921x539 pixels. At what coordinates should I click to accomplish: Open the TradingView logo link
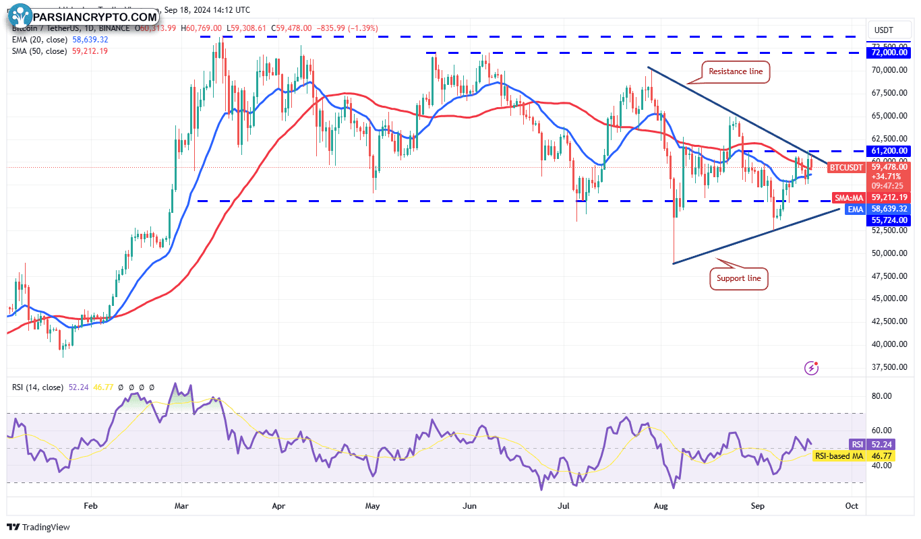[x=38, y=527]
